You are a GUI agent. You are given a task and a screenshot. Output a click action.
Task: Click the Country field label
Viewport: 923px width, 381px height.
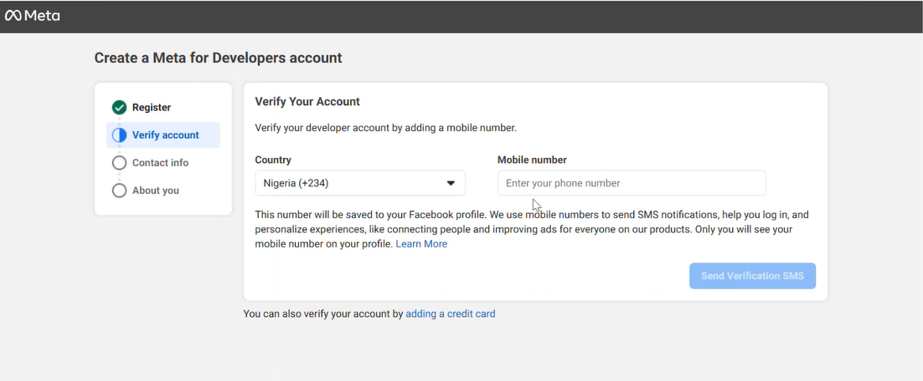coord(273,160)
